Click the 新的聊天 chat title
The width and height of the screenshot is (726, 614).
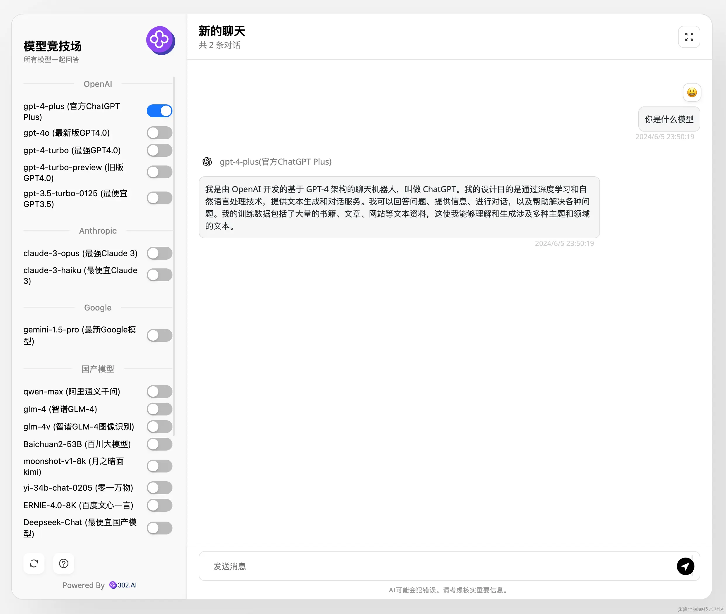[x=222, y=31]
